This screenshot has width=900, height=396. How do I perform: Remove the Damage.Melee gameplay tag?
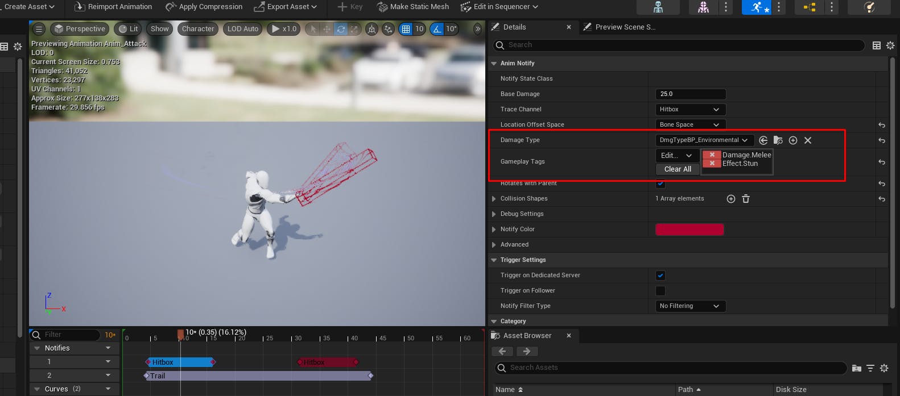[x=712, y=155]
